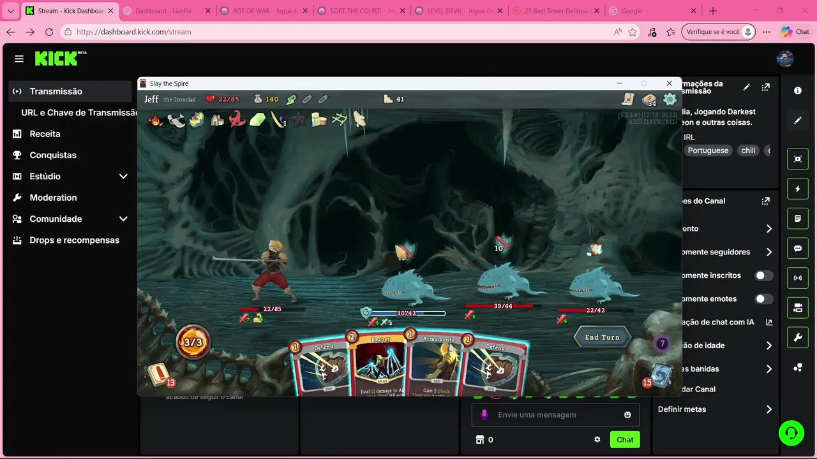Image resolution: width=817 pixels, height=459 pixels.
Task: Click the broadcast signal icon in right rail
Action: point(798,278)
